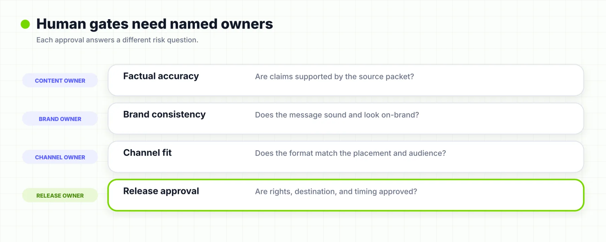The width and height of the screenshot is (606, 242).
Task: Click the Human gates need named owners title
Action: pos(155,24)
